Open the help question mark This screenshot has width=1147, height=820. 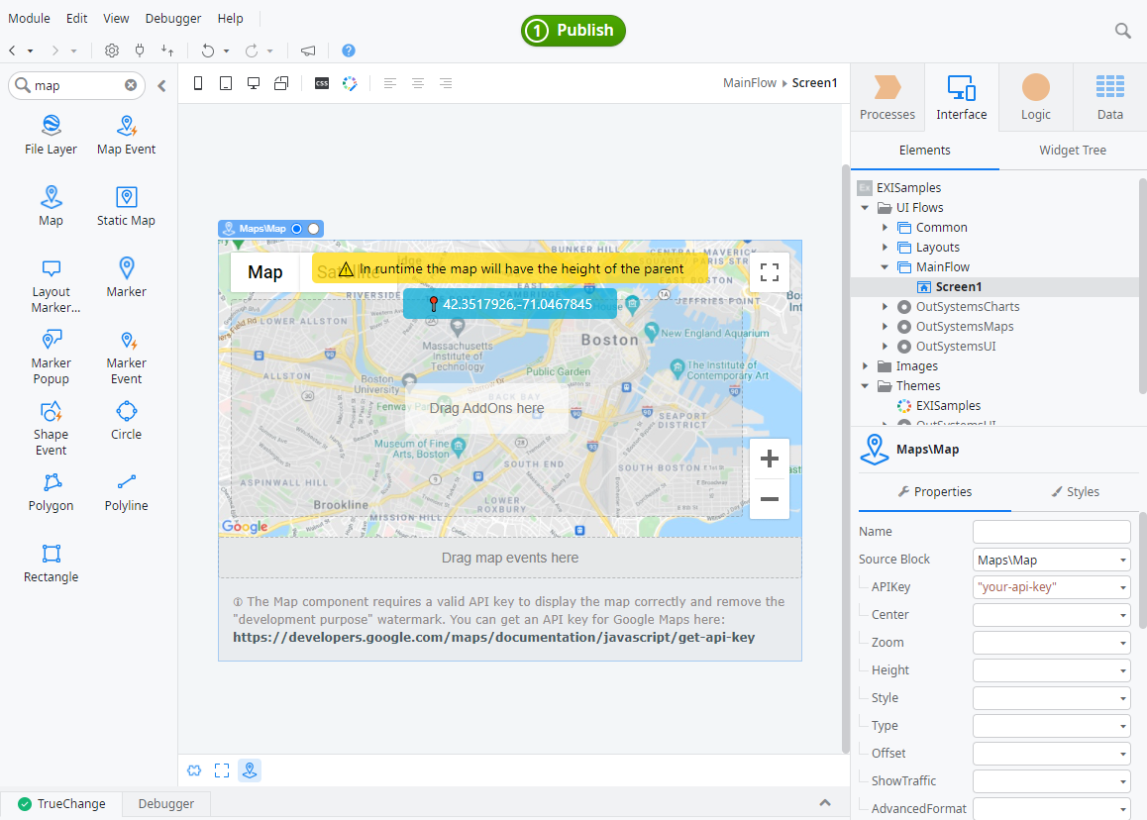coord(349,51)
